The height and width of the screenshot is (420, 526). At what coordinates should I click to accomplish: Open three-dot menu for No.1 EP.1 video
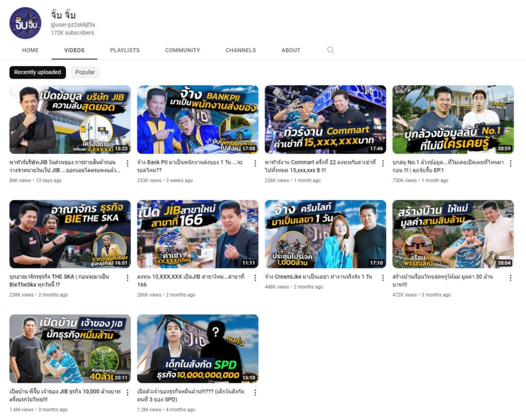click(511, 163)
